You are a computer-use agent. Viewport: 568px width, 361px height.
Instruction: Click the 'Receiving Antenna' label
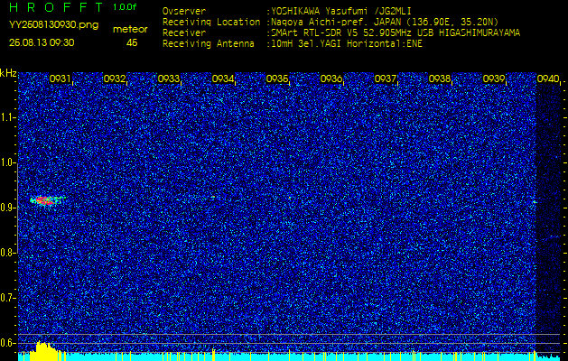(x=209, y=44)
